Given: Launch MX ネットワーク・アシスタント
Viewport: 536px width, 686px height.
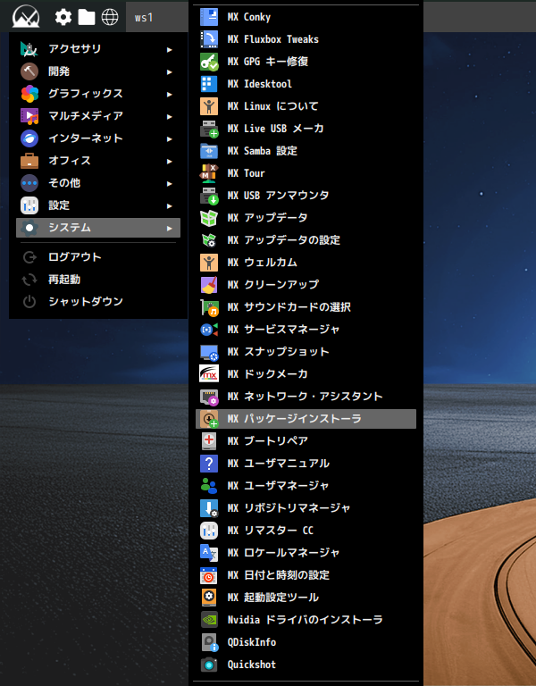Looking at the screenshot, I should (x=306, y=397).
